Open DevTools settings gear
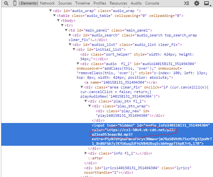Image resolution: width=213 pixels, height=177 pixels. pos(197,3)
